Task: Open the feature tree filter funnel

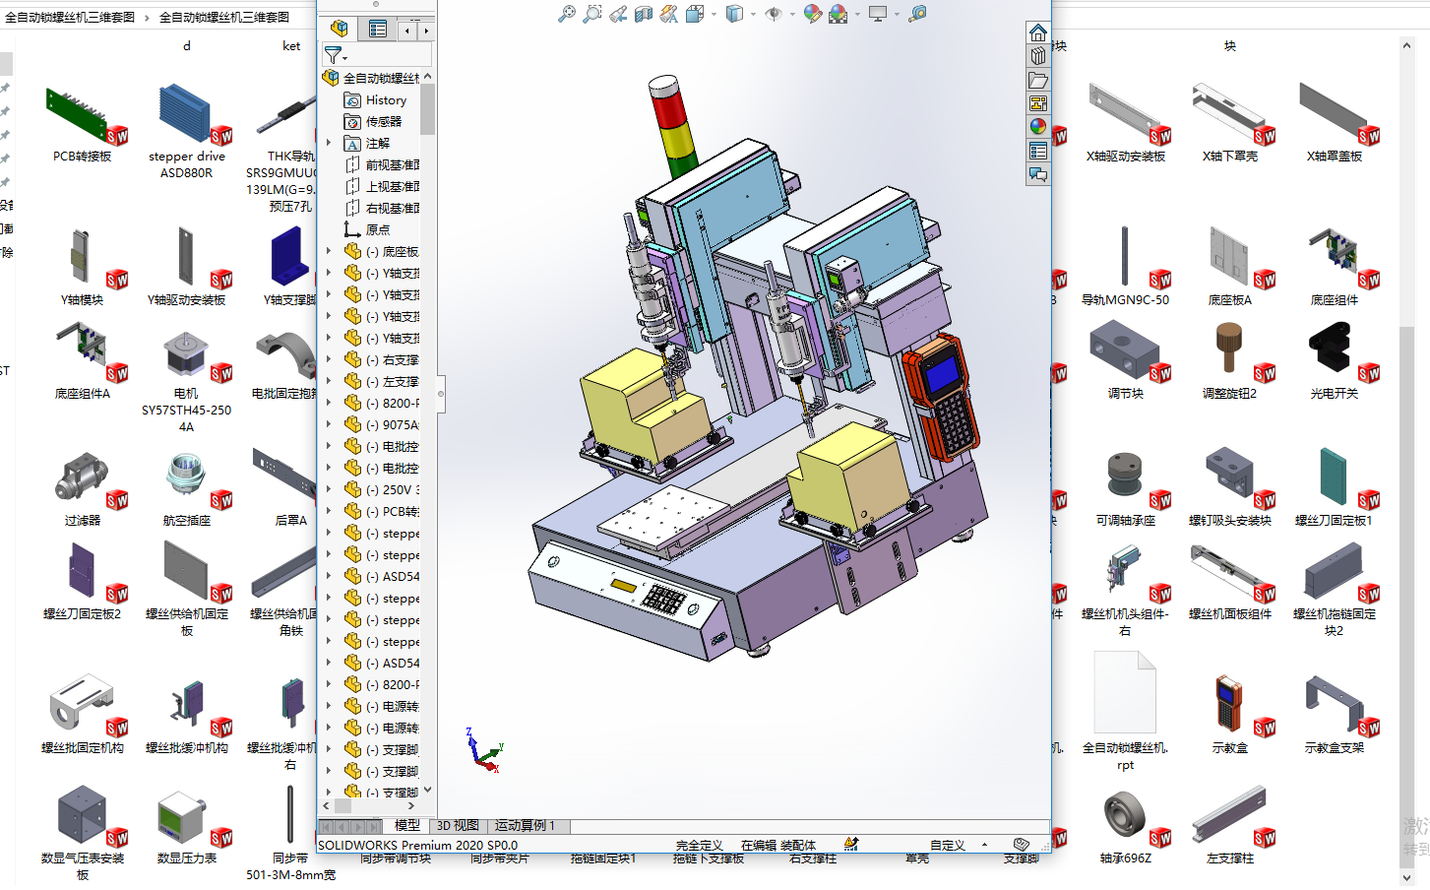Action: point(335,55)
